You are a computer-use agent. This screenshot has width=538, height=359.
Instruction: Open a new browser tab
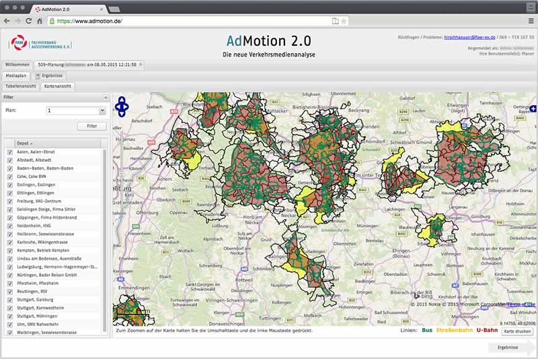[x=114, y=9]
